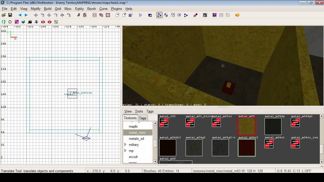Rotate the selection around the Z axis
The width and height of the screenshot is (324, 182).
(x=69, y=15)
